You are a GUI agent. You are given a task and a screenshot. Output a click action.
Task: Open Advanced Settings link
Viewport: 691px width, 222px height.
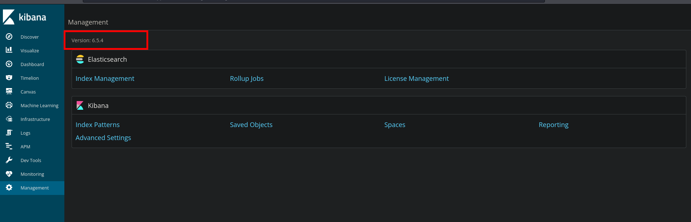click(103, 138)
